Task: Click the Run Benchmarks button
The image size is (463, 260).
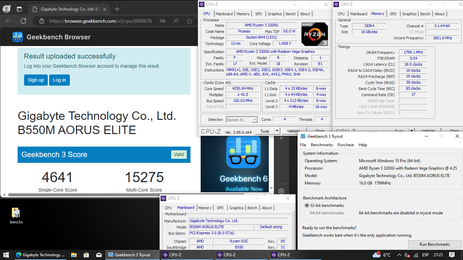Action: pyautogui.click(x=435, y=244)
